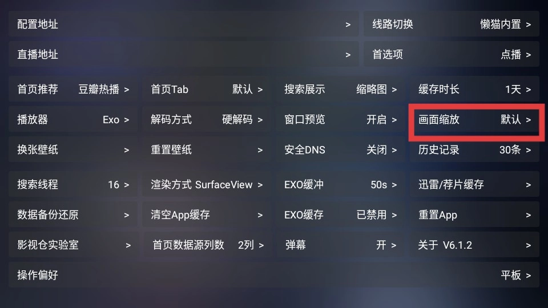548x308 pixels.
Task: Open 关于 V6.1.2 entry
Action: 474,245
